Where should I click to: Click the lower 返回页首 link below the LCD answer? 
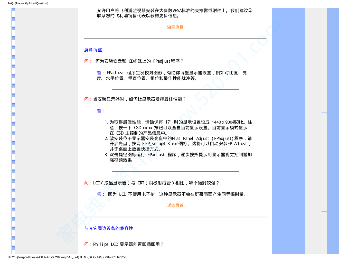click(x=175, y=205)
